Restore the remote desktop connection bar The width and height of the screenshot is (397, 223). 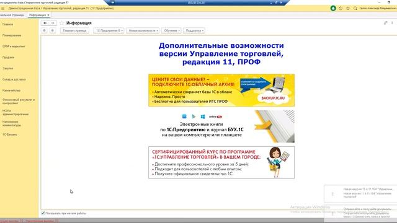[x=276, y=2]
